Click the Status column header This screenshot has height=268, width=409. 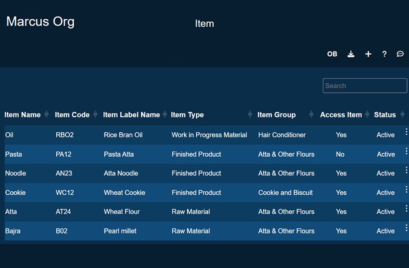[385, 115]
